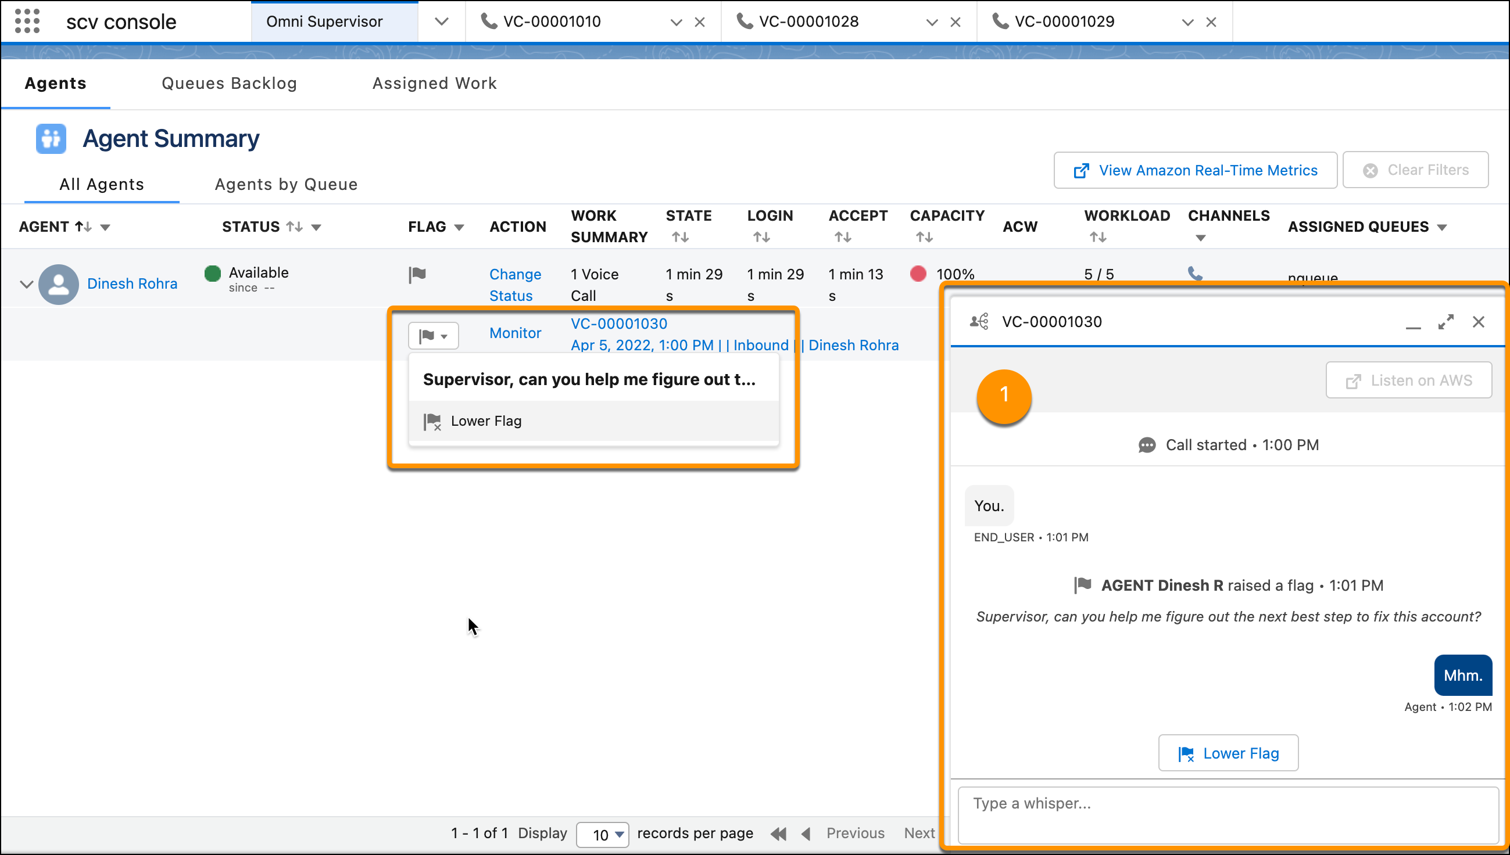Open the Salesforce App Launcher grid
Screen dimensions: 1510x855
26,21
